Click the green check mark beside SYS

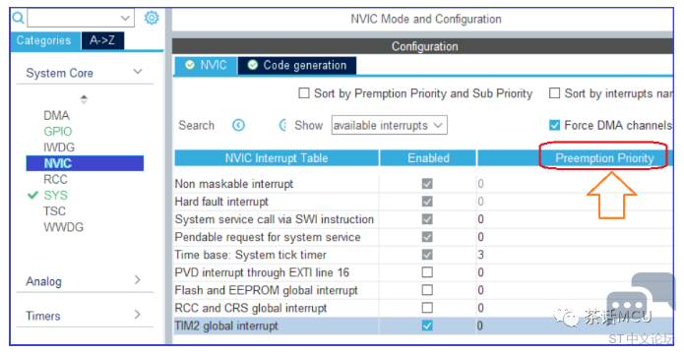click(x=32, y=196)
